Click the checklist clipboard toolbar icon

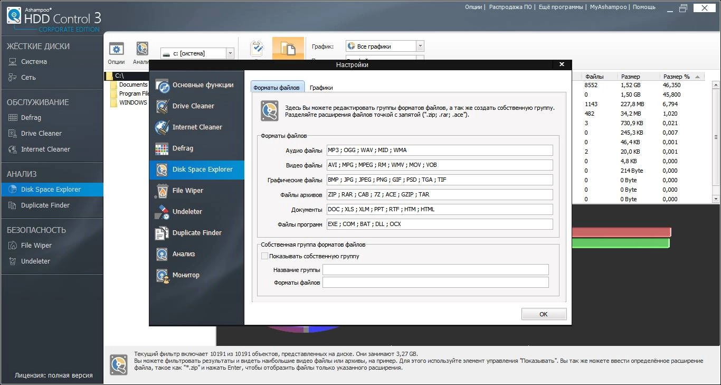coord(257,49)
